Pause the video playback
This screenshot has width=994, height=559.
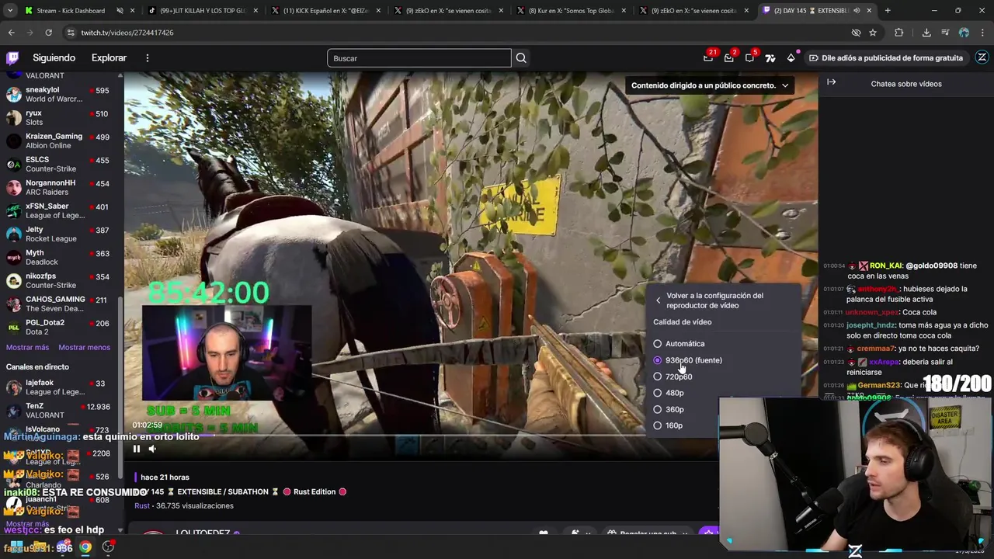coord(137,449)
